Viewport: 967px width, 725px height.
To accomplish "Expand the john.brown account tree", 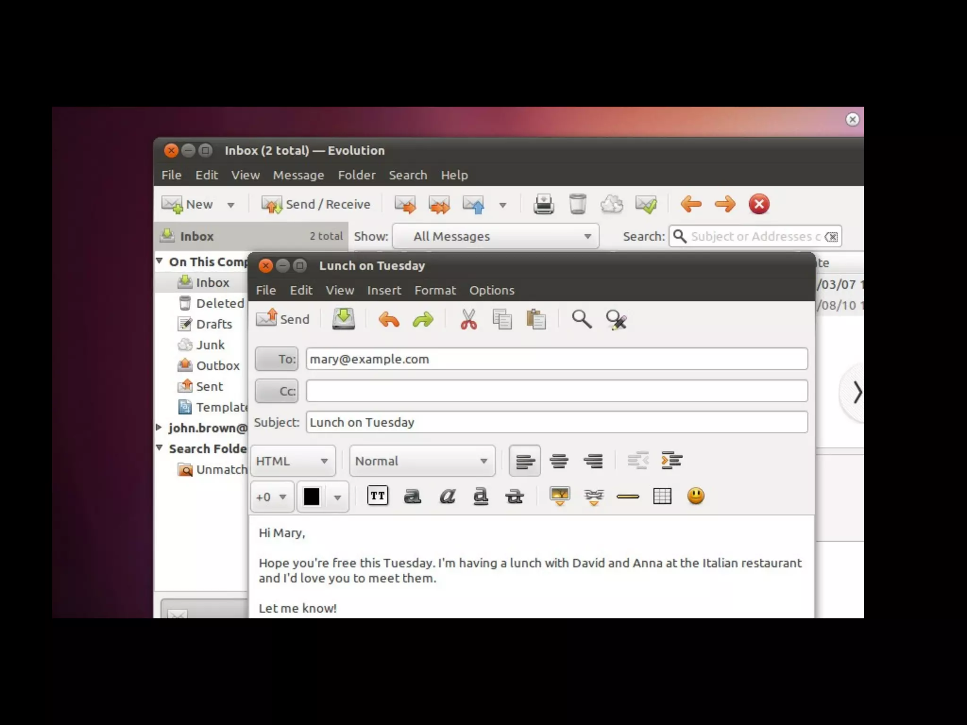I will click(159, 428).
